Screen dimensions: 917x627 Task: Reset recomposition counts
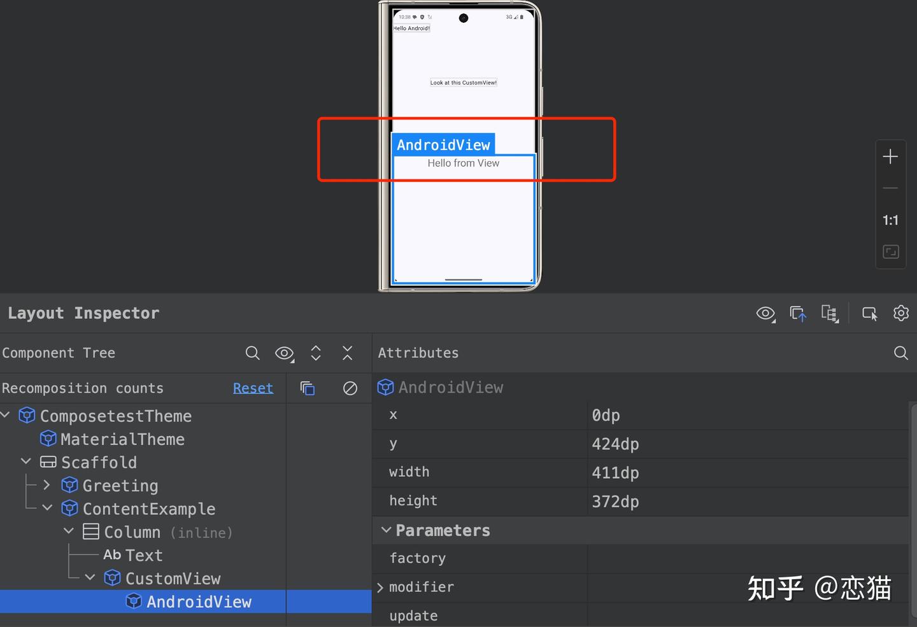point(253,388)
